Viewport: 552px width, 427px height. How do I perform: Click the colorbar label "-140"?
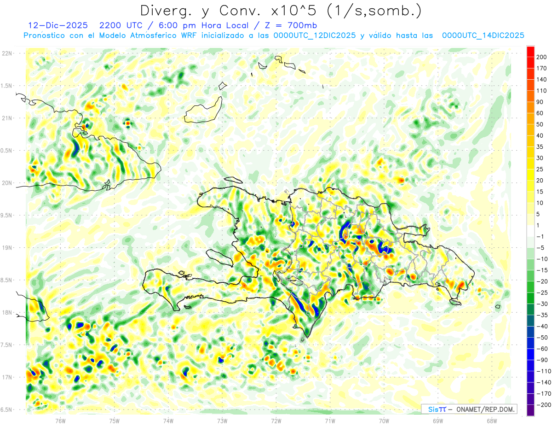(x=544, y=382)
